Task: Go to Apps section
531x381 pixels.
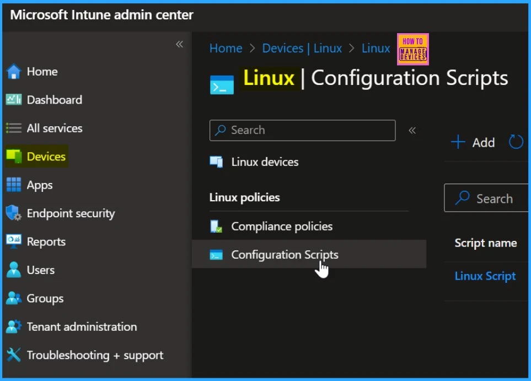Action: (x=40, y=185)
